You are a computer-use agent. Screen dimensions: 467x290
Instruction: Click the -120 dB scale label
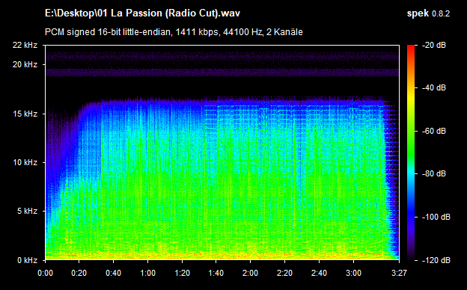tap(436, 260)
